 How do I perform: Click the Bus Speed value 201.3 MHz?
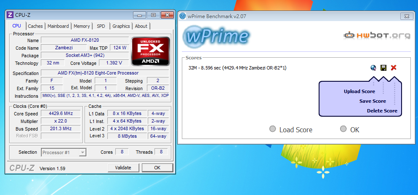61,128
